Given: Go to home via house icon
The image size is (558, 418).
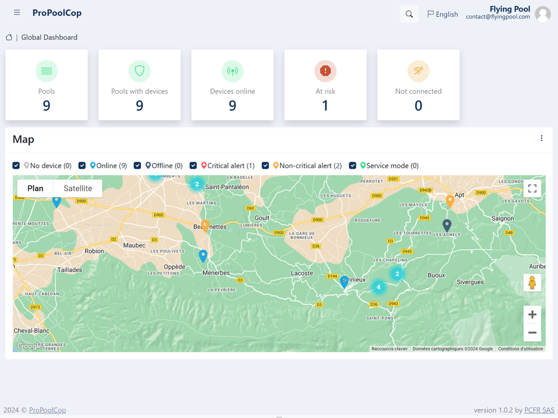Looking at the screenshot, I should (x=9, y=37).
